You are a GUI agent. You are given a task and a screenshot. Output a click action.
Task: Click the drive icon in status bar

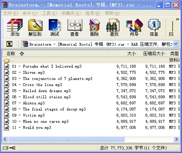(5, 148)
